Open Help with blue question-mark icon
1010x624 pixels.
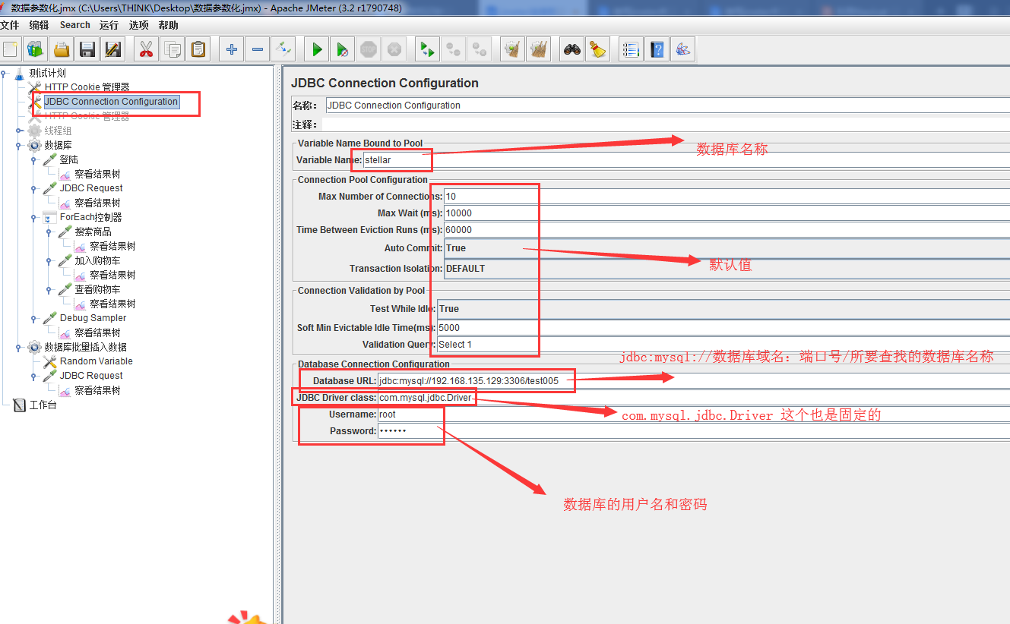pos(657,50)
